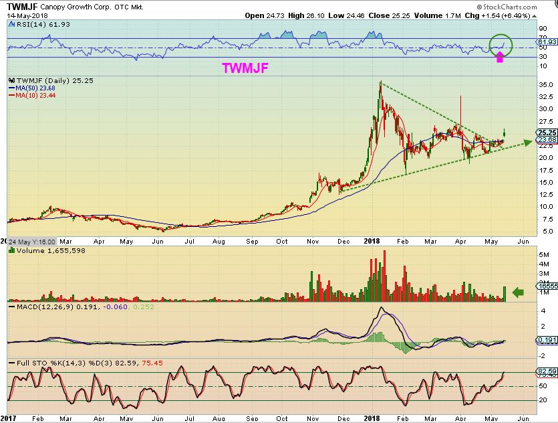
Task: Click the MA(10) 23.44 legend entry
Action: click(x=35, y=95)
